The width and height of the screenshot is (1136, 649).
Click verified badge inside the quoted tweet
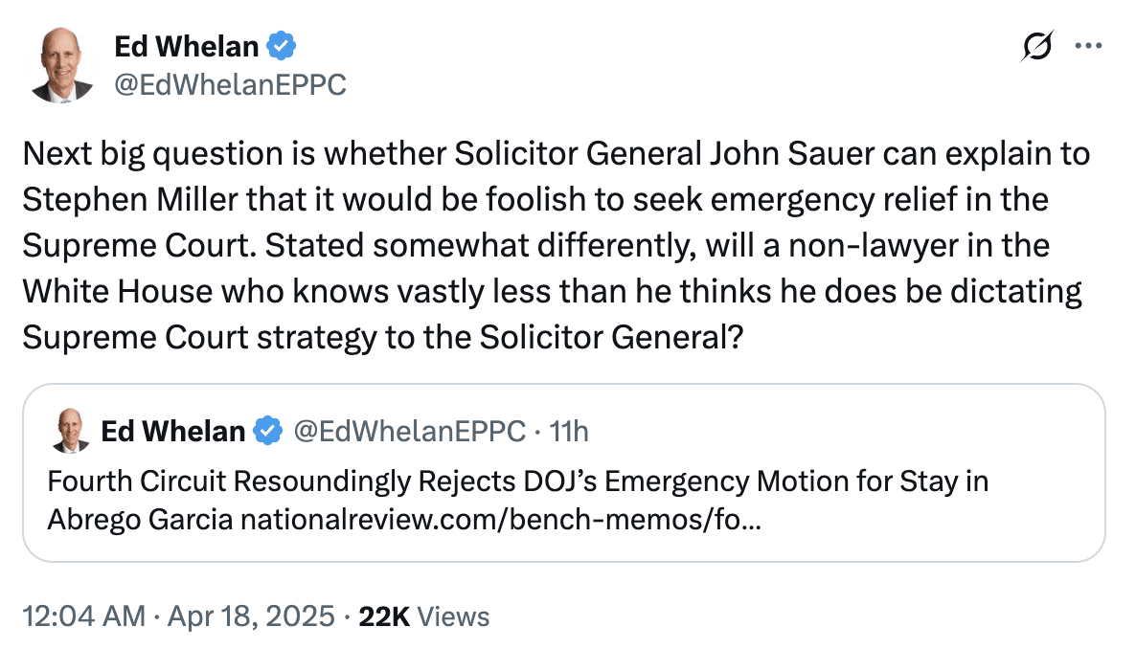click(268, 431)
